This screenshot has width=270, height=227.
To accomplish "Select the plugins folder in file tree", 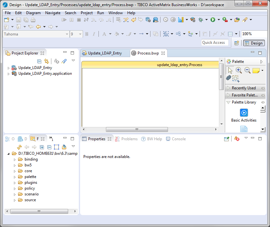I will coord(31,183).
